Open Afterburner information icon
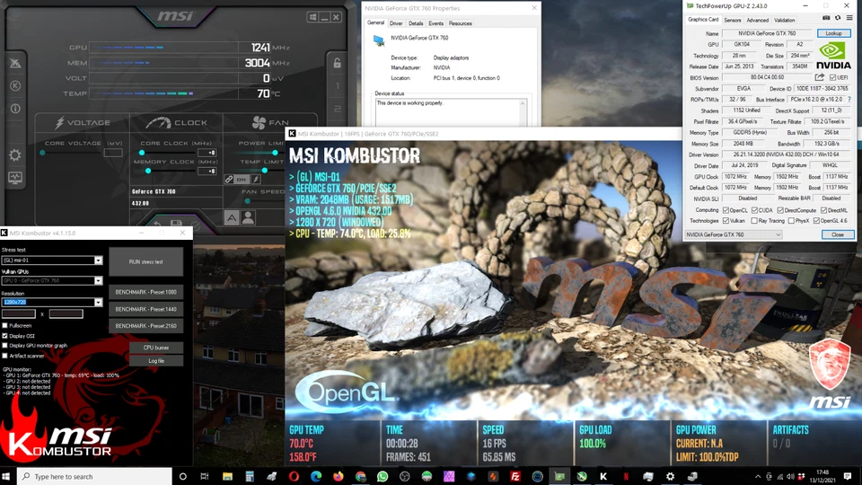Viewport: 862px width, 485px height. [15, 109]
